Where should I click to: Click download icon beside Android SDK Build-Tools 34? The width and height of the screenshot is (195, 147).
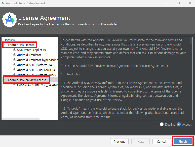coord(14,70)
